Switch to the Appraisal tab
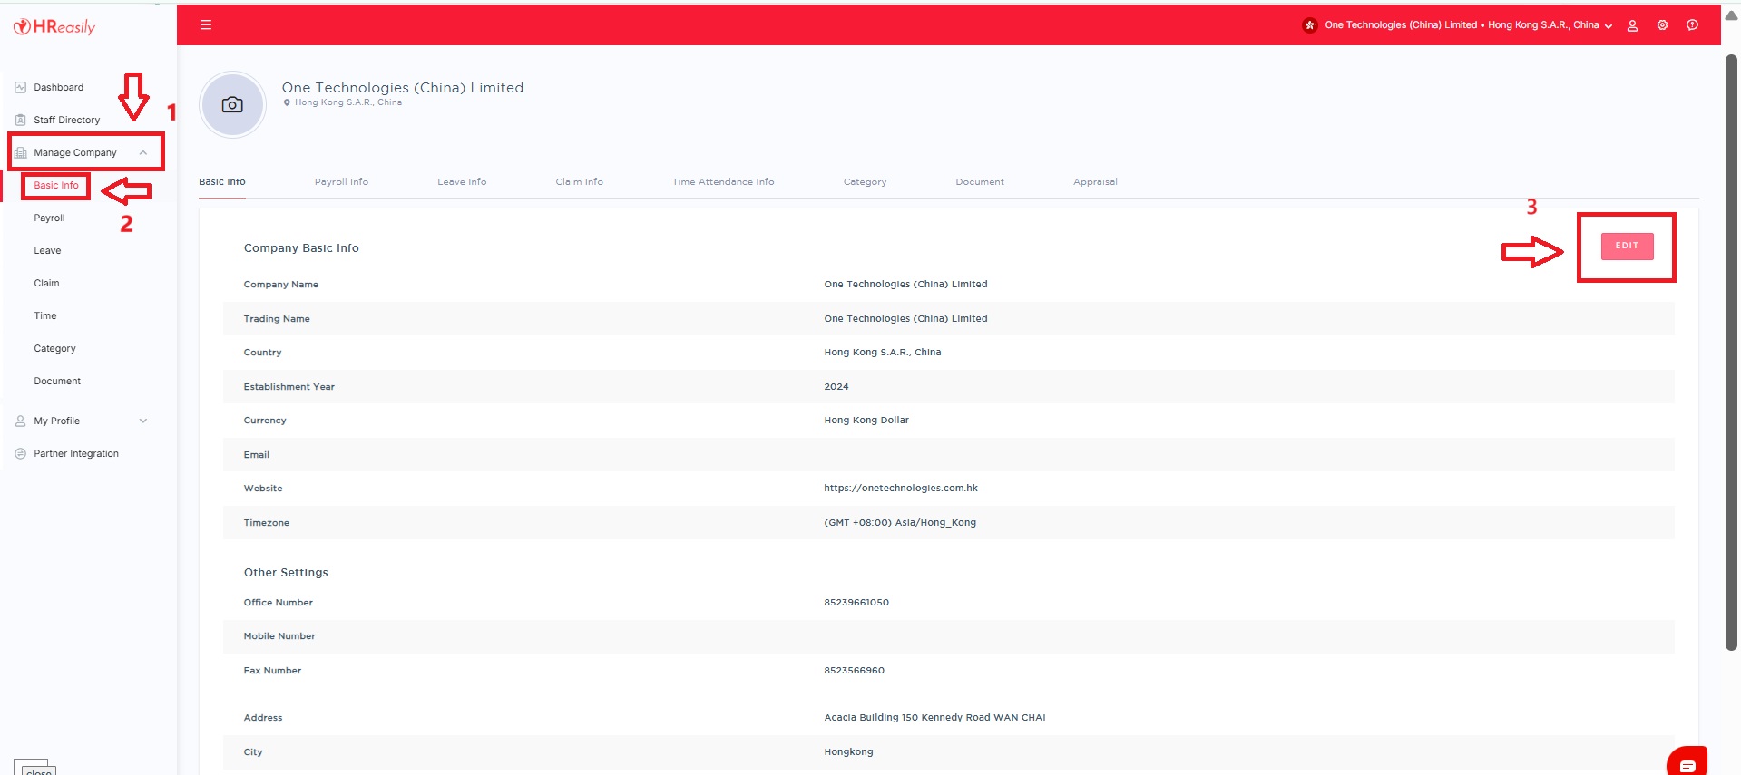 1095,182
